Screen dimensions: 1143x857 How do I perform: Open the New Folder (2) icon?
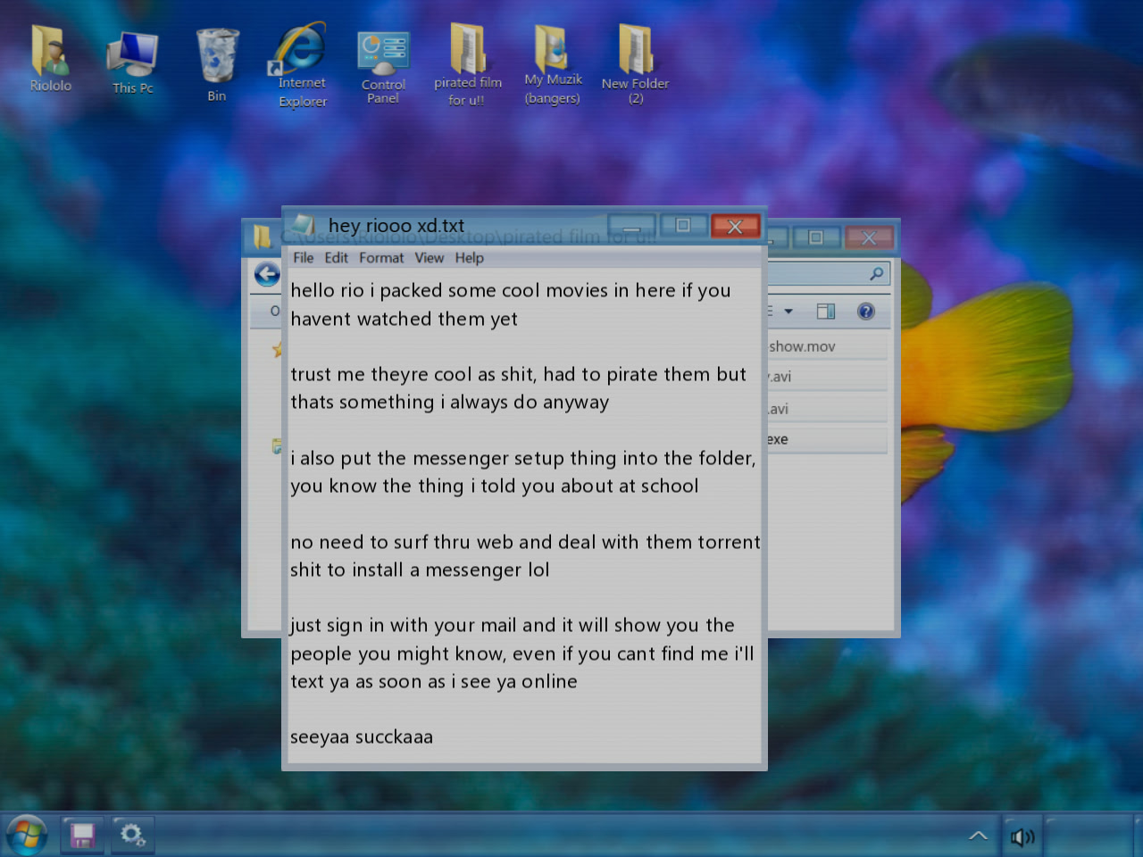(x=635, y=62)
